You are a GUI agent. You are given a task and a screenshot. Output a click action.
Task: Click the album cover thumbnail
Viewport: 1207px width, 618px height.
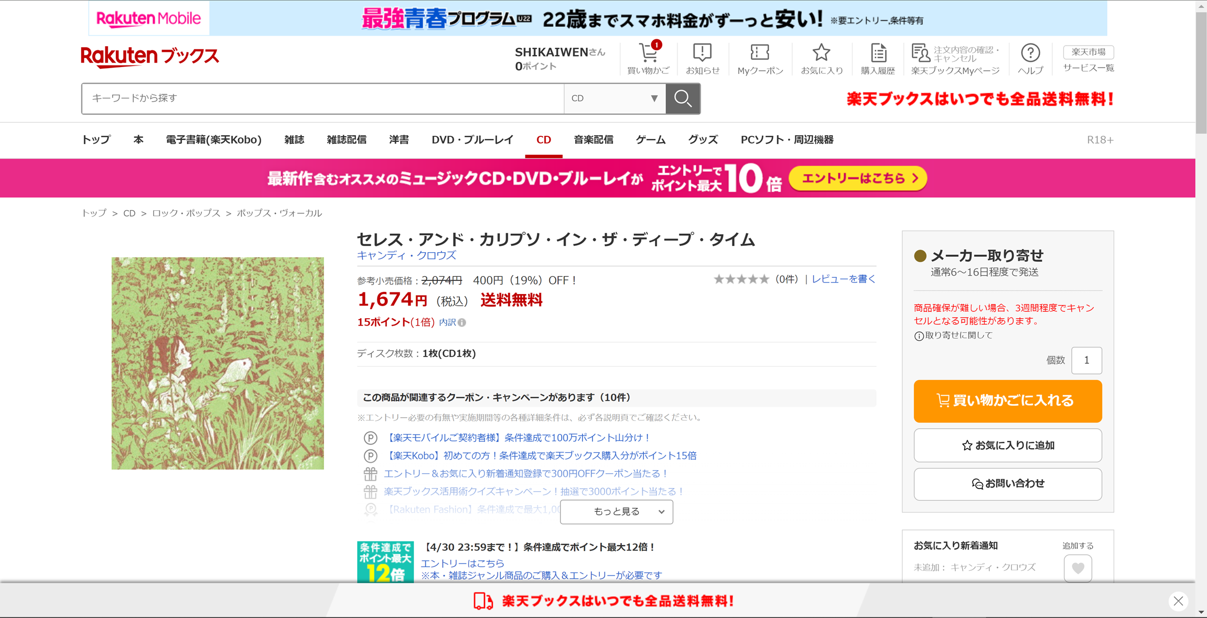[218, 363]
